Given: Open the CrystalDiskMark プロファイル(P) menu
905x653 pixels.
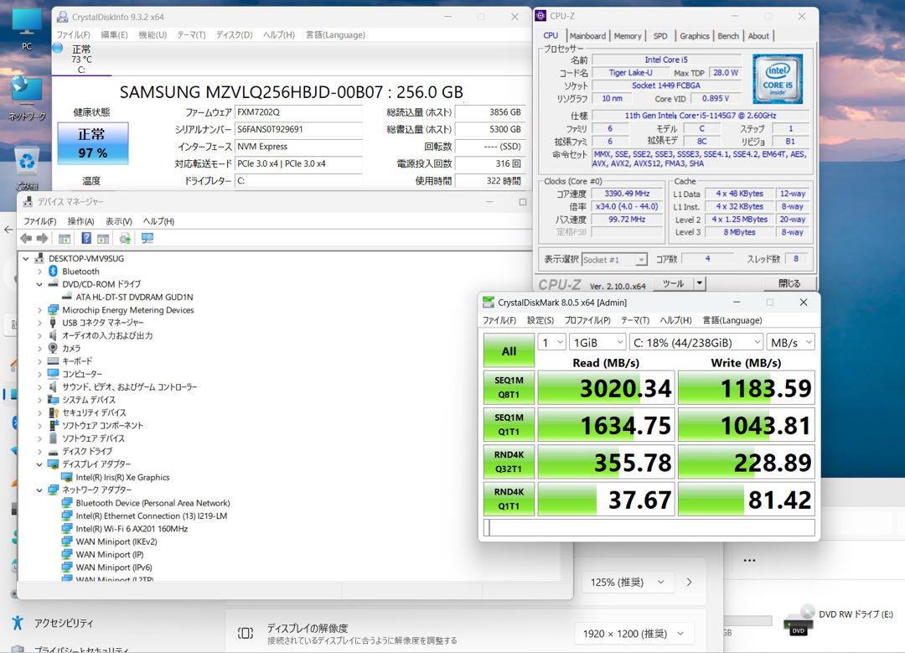Looking at the screenshot, I should (587, 320).
